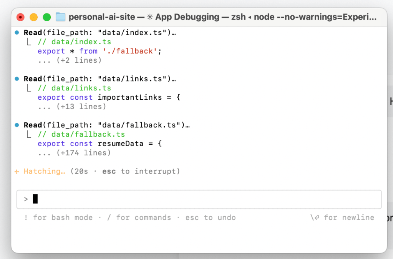Viewport: 393px width, 259px height.
Task: Click the "// data/index.ts" comment line
Action: 74,42
